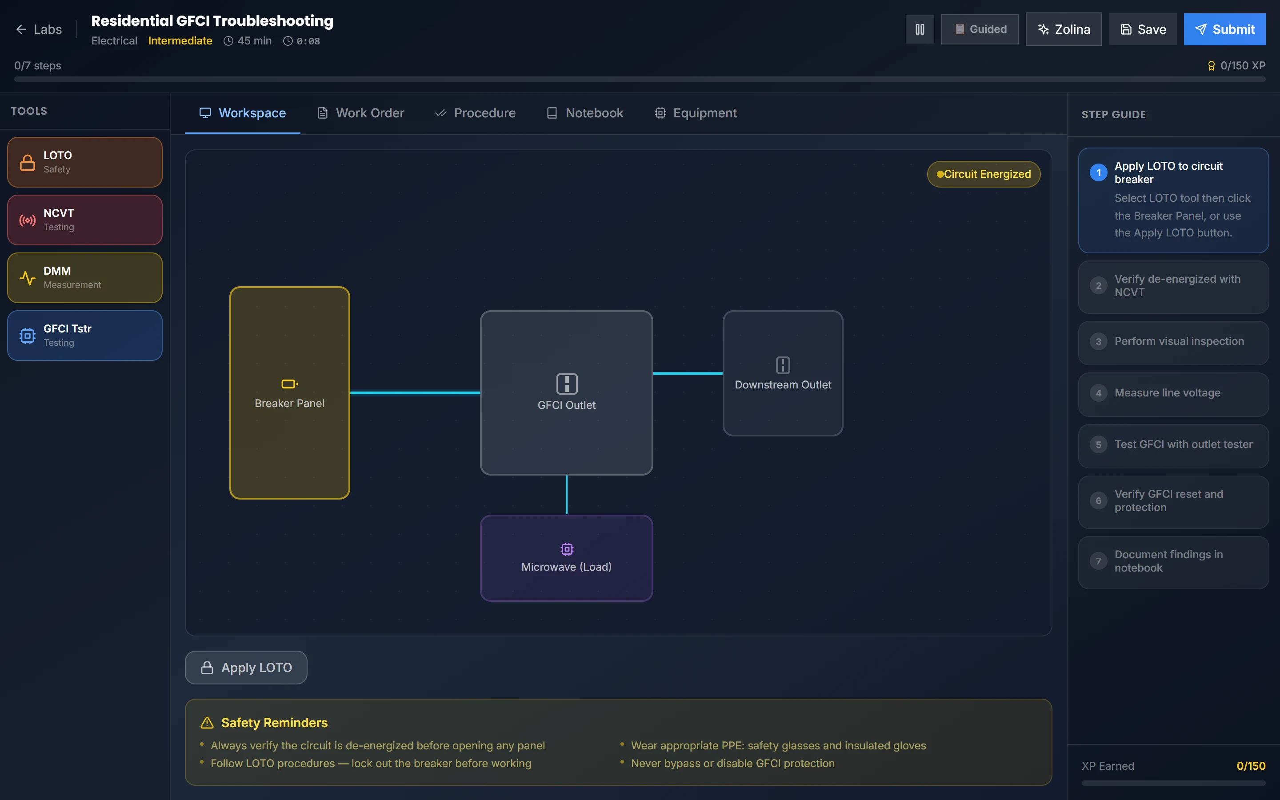The width and height of the screenshot is (1280, 800).
Task: Toggle Guided mode
Action: 980,29
